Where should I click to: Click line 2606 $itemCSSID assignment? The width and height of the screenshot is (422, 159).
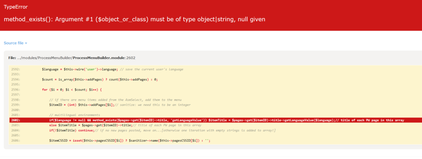pyautogui.click(x=130, y=141)
